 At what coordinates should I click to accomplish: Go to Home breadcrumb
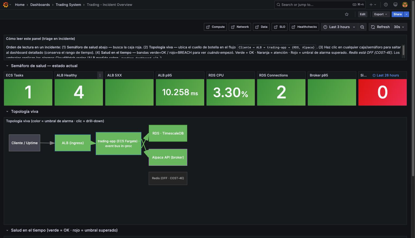click(20, 5)
